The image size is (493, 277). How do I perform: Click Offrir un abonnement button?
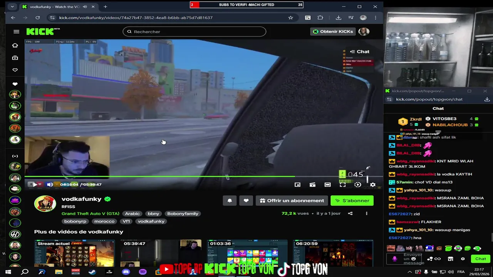pyautogui.click(x=292, y=200)
